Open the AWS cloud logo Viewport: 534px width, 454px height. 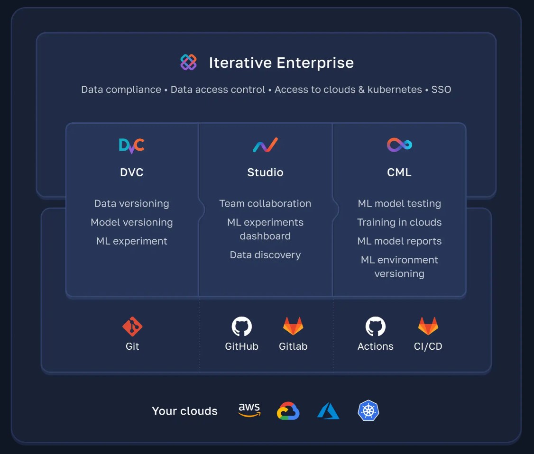[249, 410]
